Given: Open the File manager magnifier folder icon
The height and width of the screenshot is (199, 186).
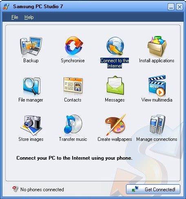Looking at the screenshot, I should [x=32, y=86].
